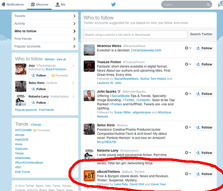Open John Sparks avatar
The height and width of the screenshot is (191, 223).
click(89, 95)
